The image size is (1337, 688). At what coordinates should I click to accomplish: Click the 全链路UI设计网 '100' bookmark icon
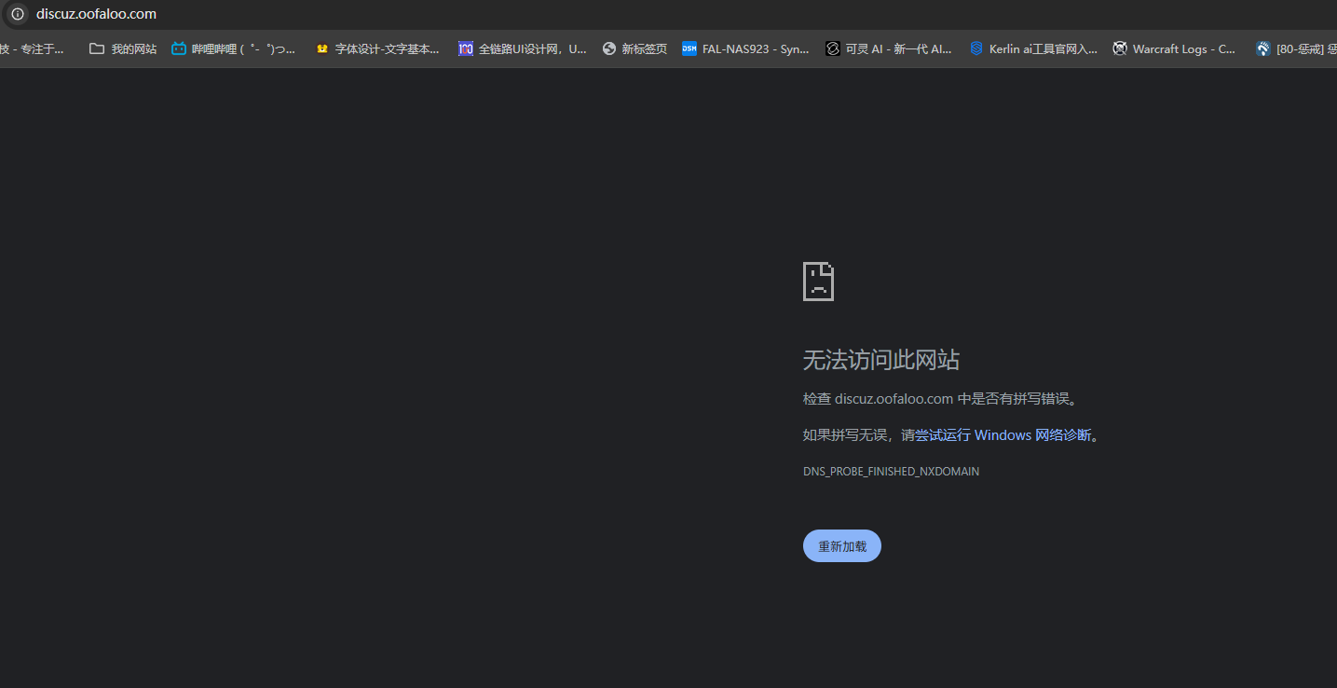click(465, 48)
